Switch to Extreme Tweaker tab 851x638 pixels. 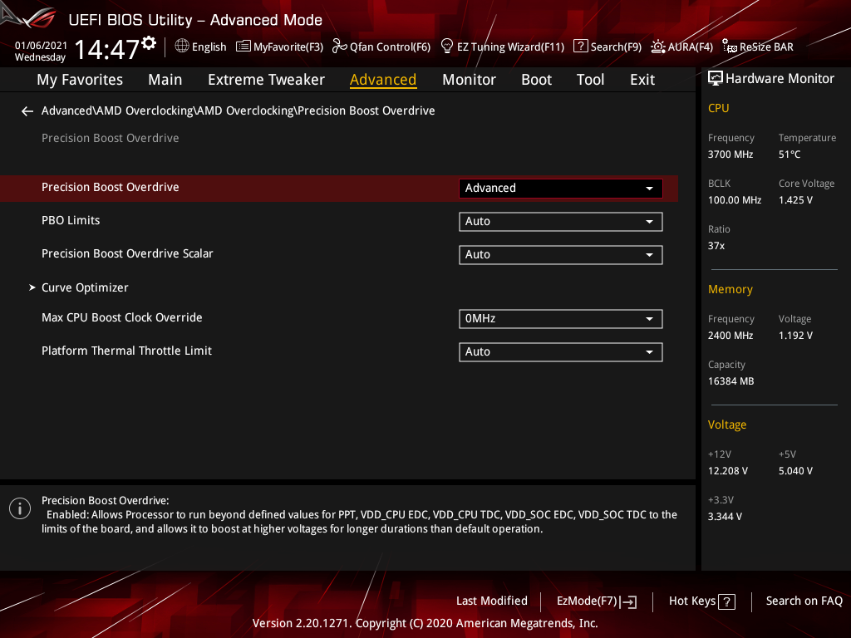coord(266,80)
